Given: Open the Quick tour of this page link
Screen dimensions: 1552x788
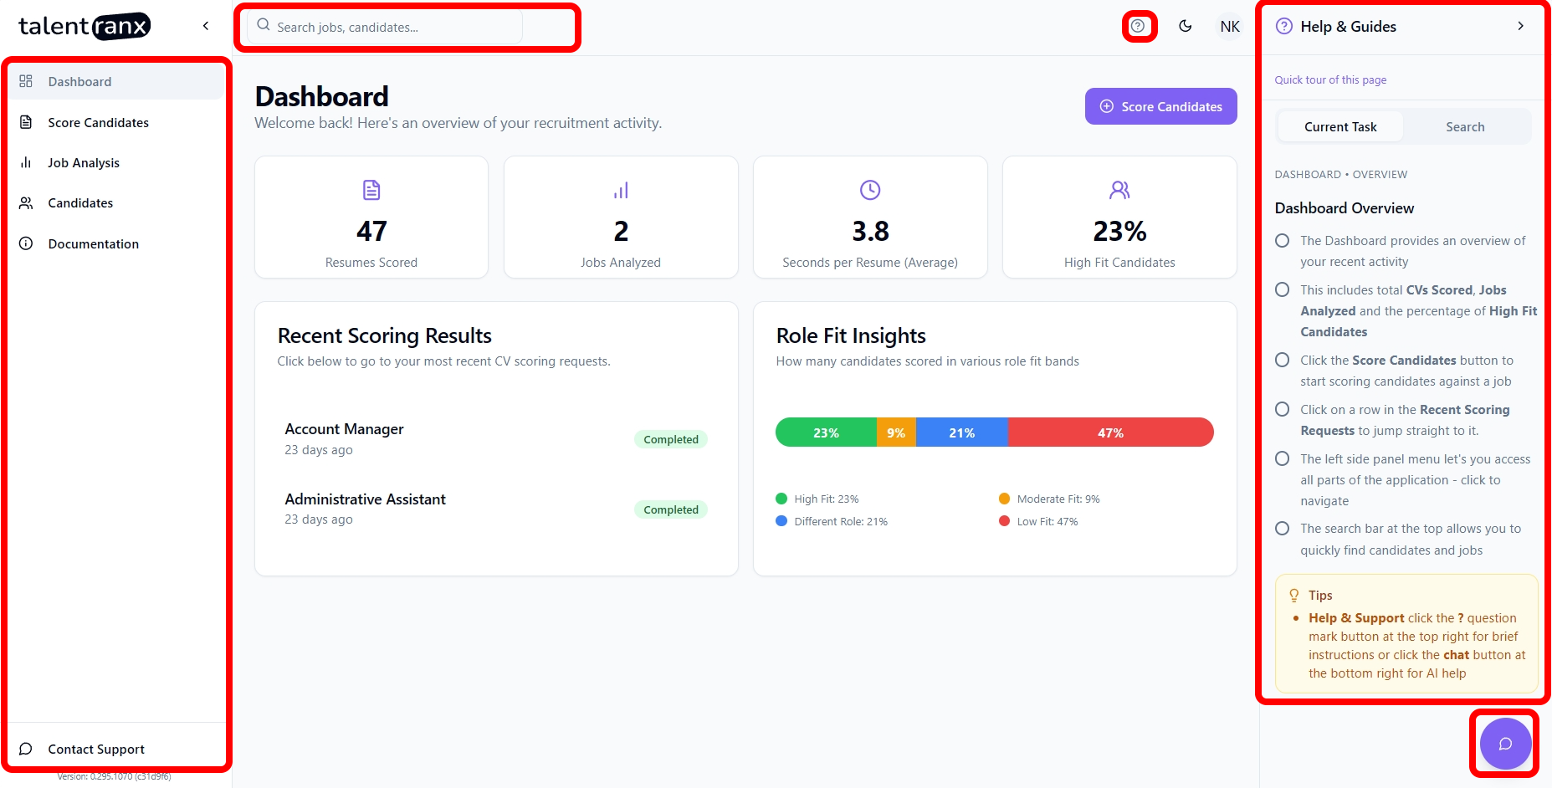Looking at the screenshot, I should pyautogui.click(x=1330, y=80).
